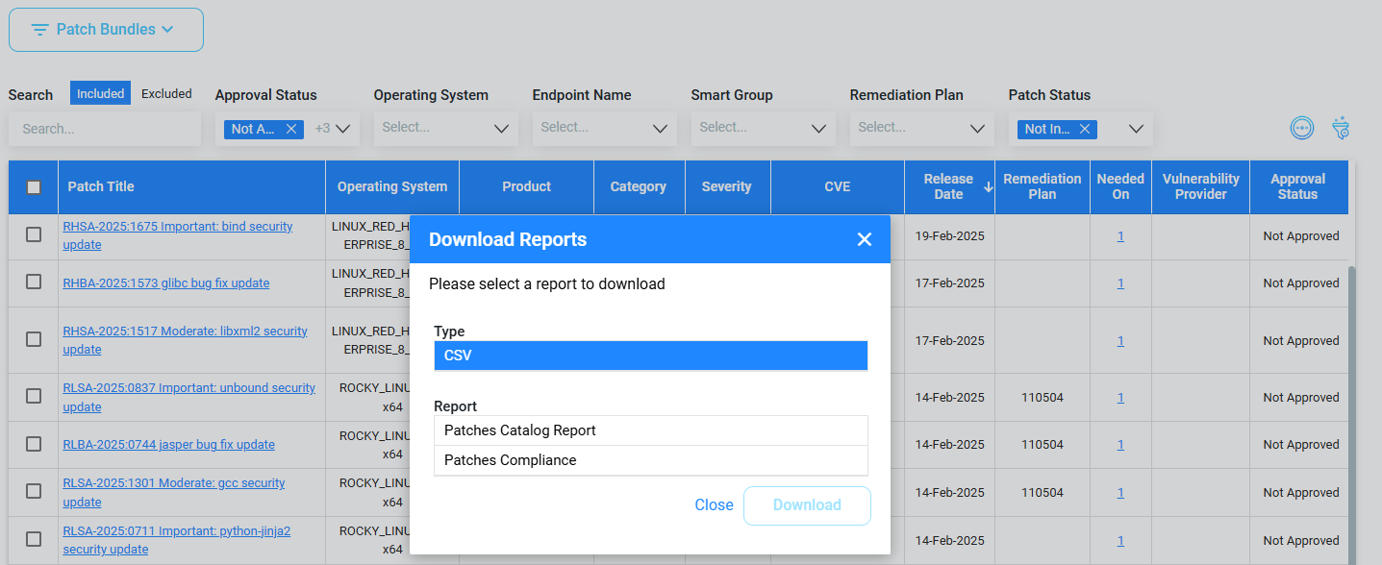Check the RLSA-2025:0711 python-jinja2 row checkbox
1382x565 pixels.
tap(34, 539)
